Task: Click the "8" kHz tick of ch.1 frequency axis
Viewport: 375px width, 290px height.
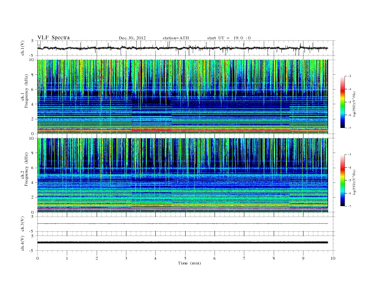Action: pos(33,75)
